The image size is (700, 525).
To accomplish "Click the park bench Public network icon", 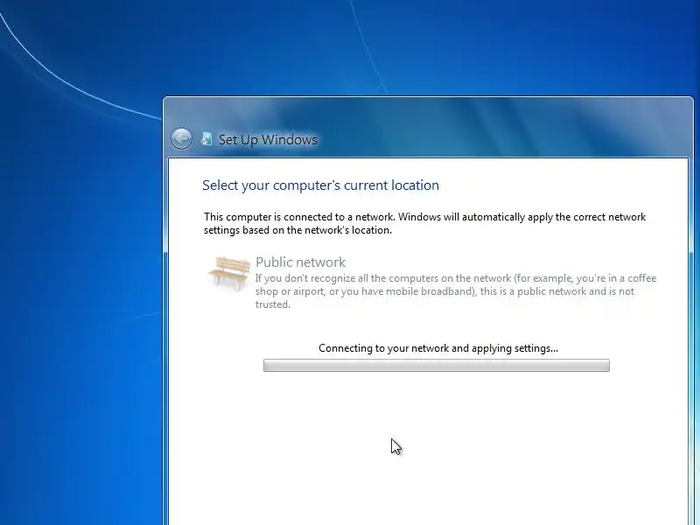I will pyautogui.click(x=229, y=273).
